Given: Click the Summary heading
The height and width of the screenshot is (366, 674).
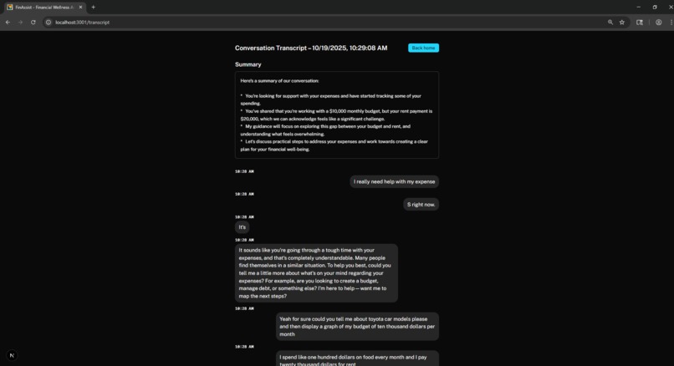Looking at the screenshot, I should (248, 64).
